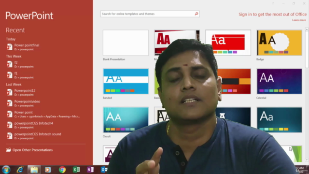Open OneNote from the taskbar
This screenshot has width=309, height=174.
pyautogui.click(x=90, y=170)
